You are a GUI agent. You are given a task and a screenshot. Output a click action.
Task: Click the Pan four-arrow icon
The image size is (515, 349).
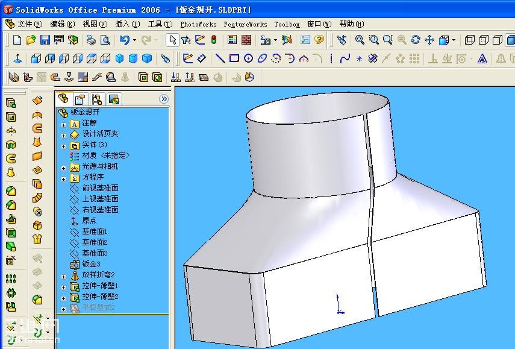429,40
